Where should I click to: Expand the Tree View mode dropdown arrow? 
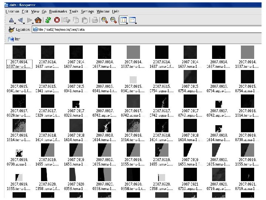[x=136, y=23]
